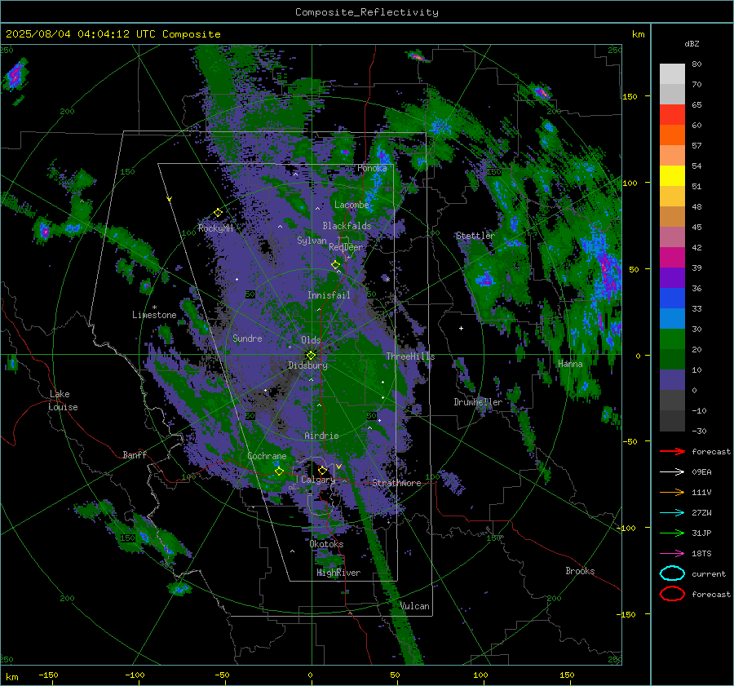Click the yellow diamond marker near RockyMH
The width and height of the screenshot is (734, 686).
pyautogui.click(x=218, y=213)
